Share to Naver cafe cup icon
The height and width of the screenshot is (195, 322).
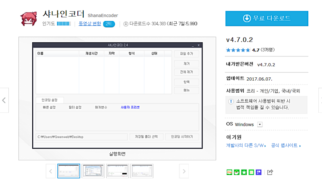point(237,172)
